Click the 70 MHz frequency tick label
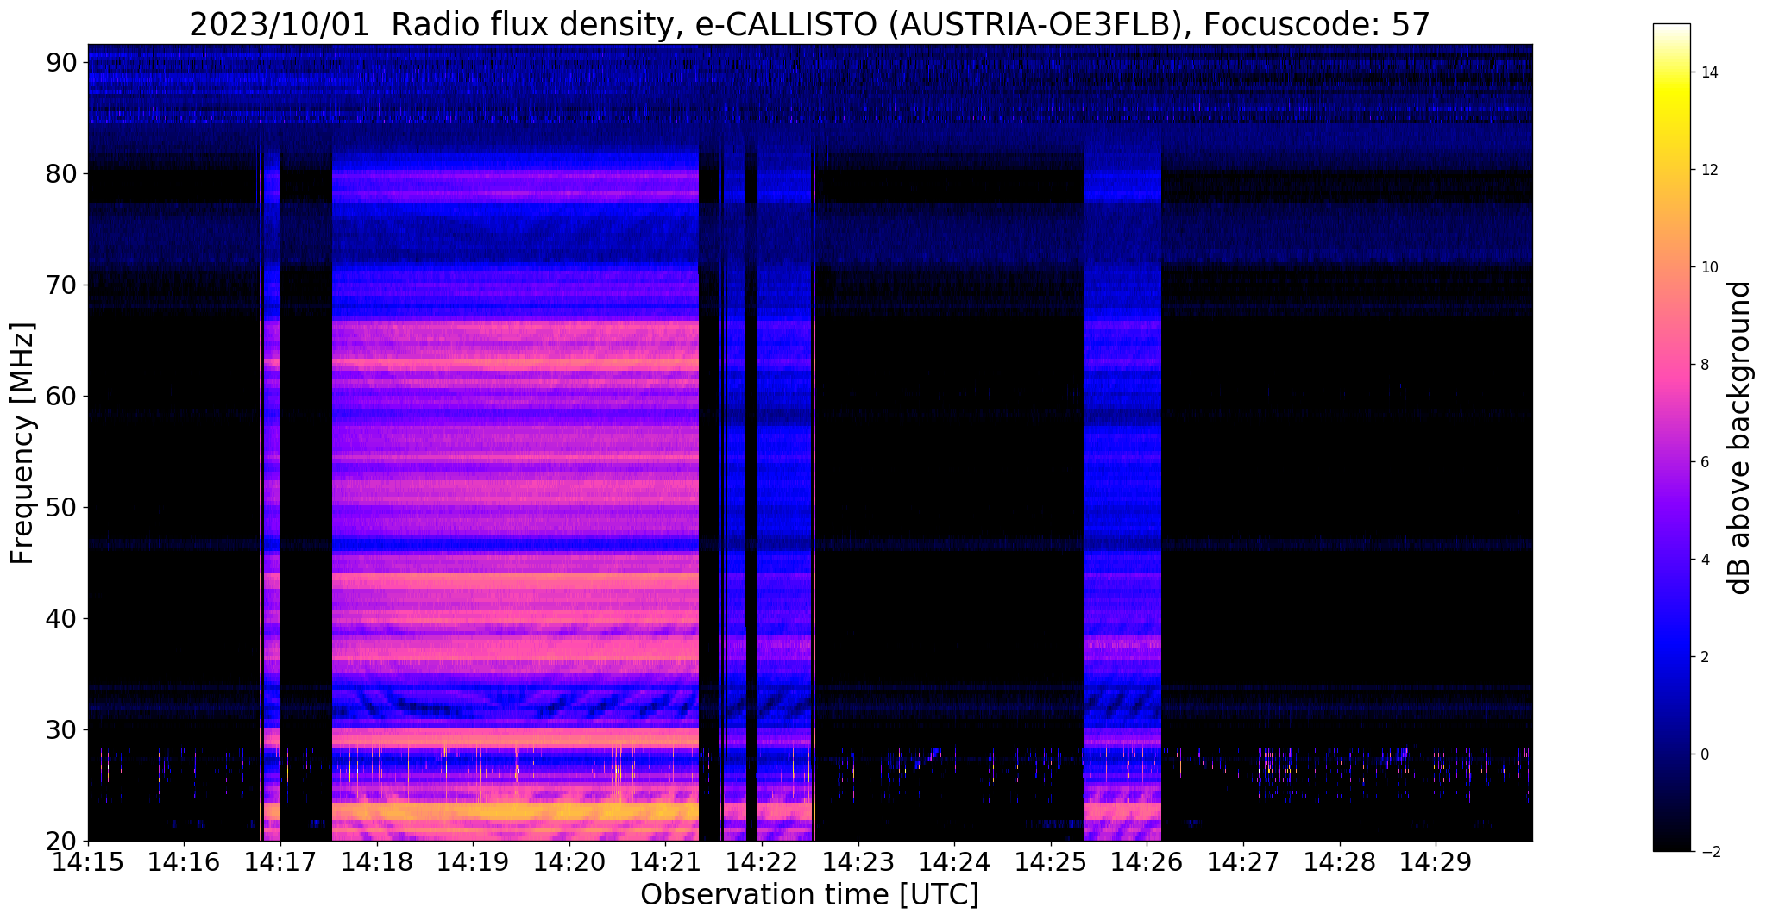This screenshot has height=920, width=1766. [x=63, y=285]
